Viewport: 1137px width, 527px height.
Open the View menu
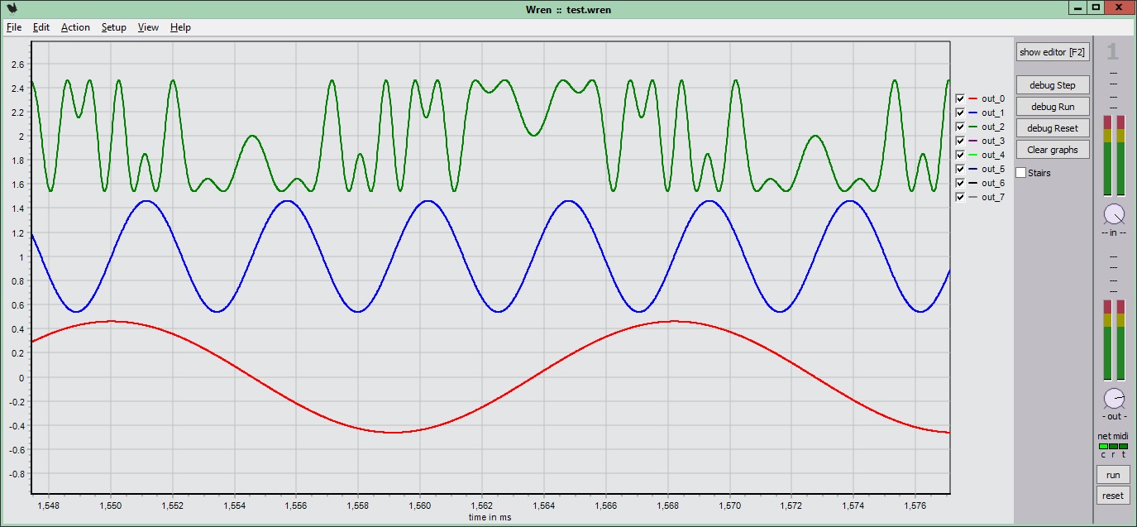coord(149,27)
